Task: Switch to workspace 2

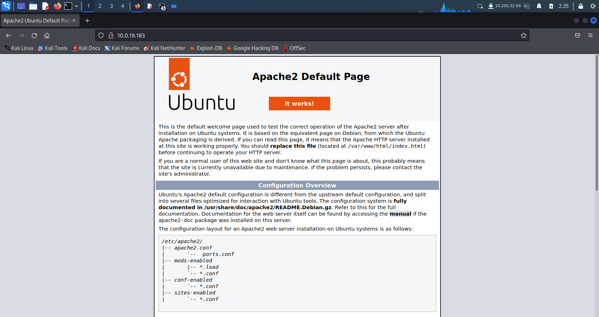Action: click(x=100, y=6)
